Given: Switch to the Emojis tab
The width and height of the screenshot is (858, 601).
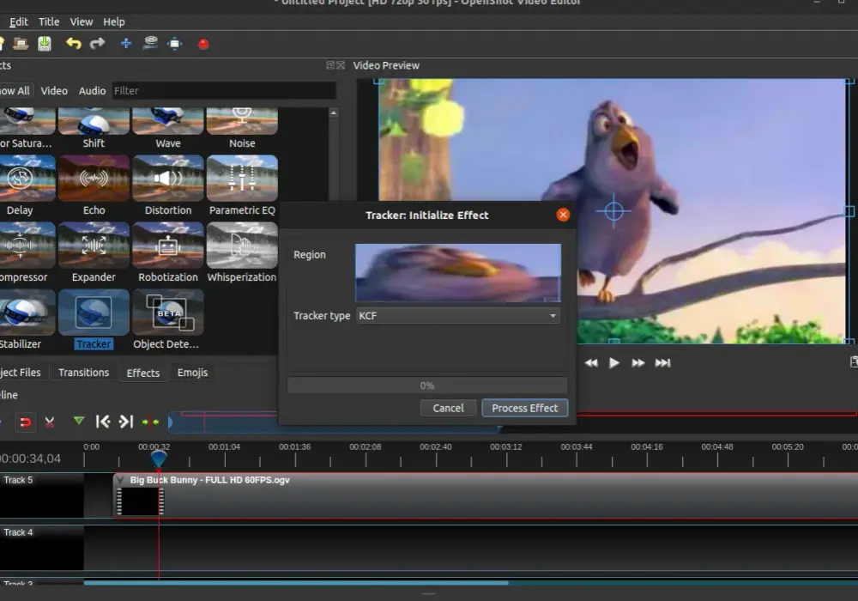Looking at the screenshot, I should [x=192, y=373].
